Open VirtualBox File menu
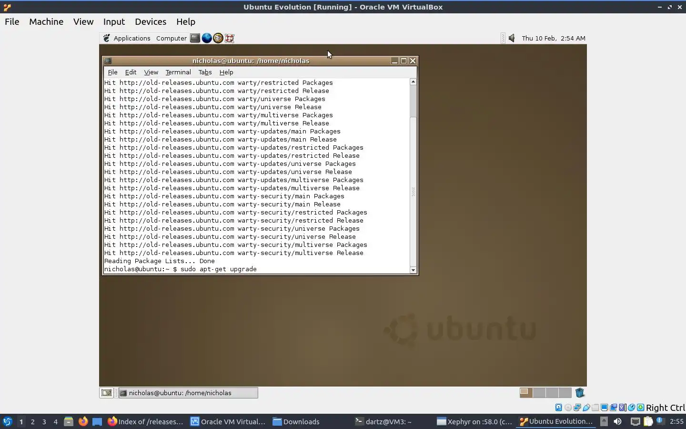686x429 pixels. point(12,21)
